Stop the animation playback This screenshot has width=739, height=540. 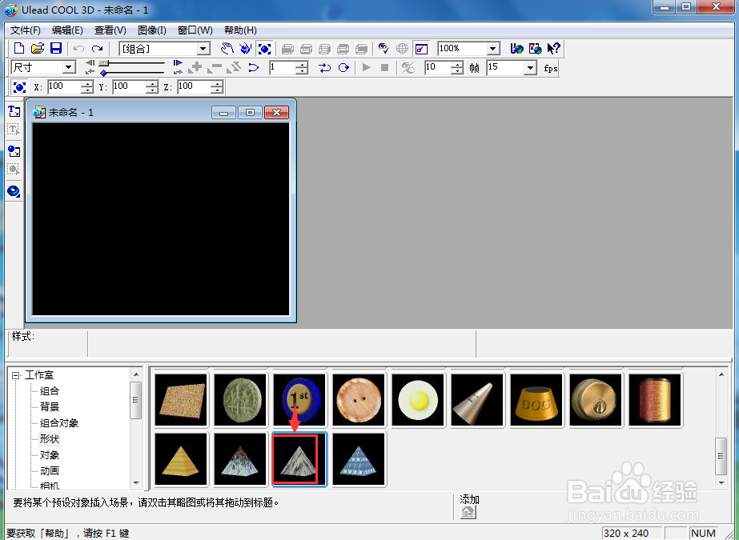point(384,67)
